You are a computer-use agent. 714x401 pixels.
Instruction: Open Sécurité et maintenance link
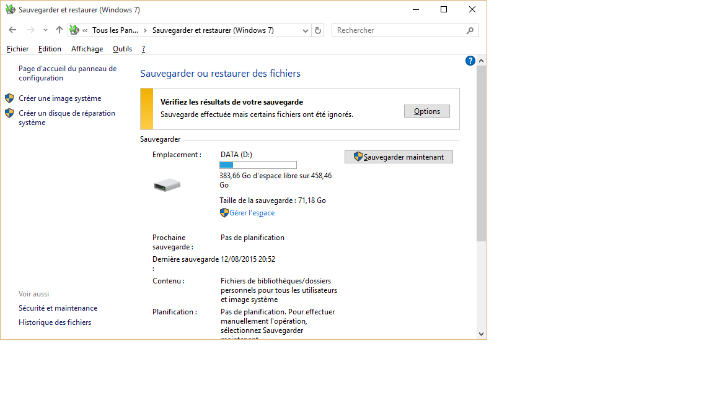(x=58, y=308)
